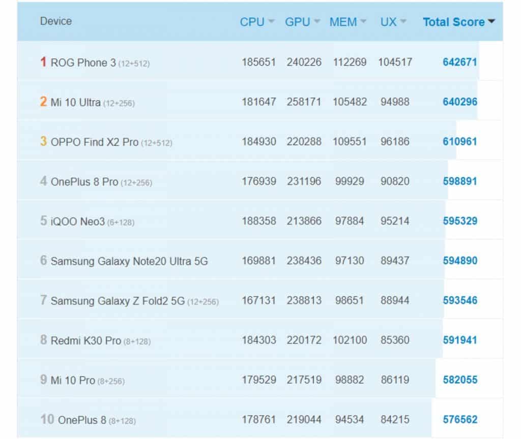Click Mi 10 Ultra GPU score 258171
Screen dimensions: 521x439
(304, 102)
